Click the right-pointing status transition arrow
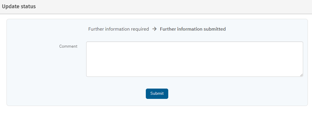Image resolution: width=312 pixels, height=113 pixels. [x=154, y=29]
